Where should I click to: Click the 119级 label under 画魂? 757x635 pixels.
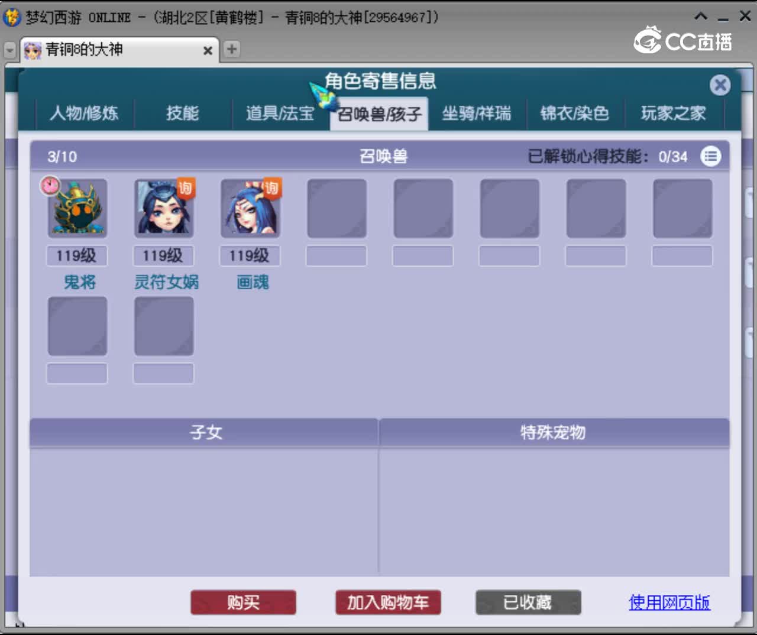(x=250, y=255)
